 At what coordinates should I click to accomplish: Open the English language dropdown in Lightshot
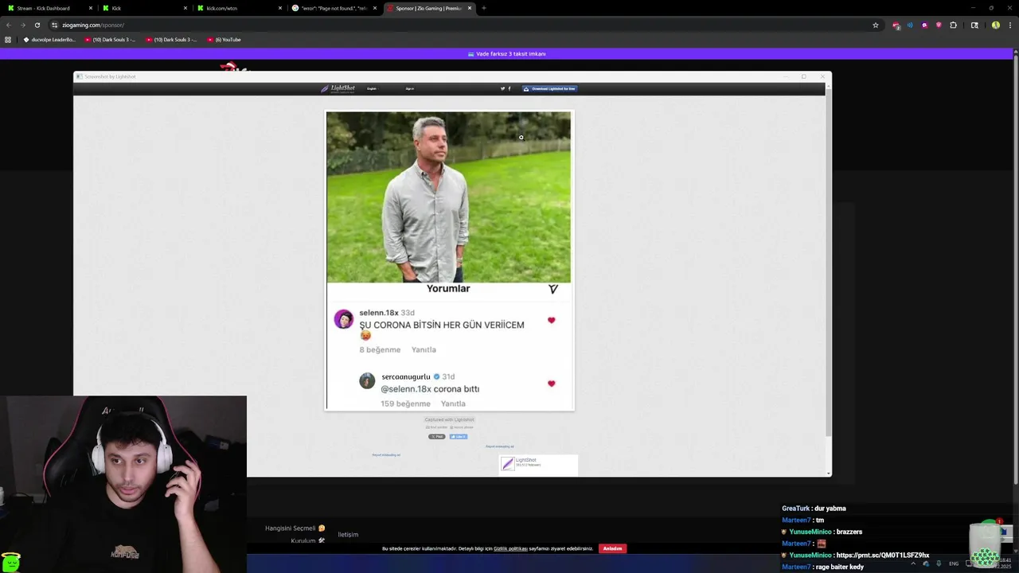pyautogui.click(x=372, y=88)
